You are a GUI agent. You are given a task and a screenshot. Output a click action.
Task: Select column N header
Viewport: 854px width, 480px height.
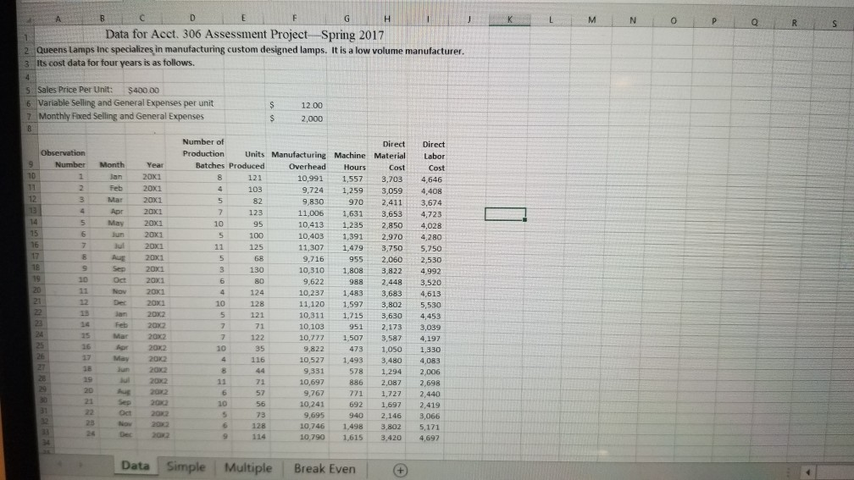click(x=632, y=20)
